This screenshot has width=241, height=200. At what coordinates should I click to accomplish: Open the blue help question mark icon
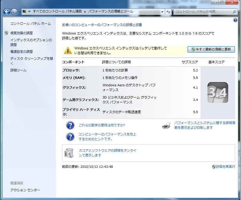click(x=235, y=20)
